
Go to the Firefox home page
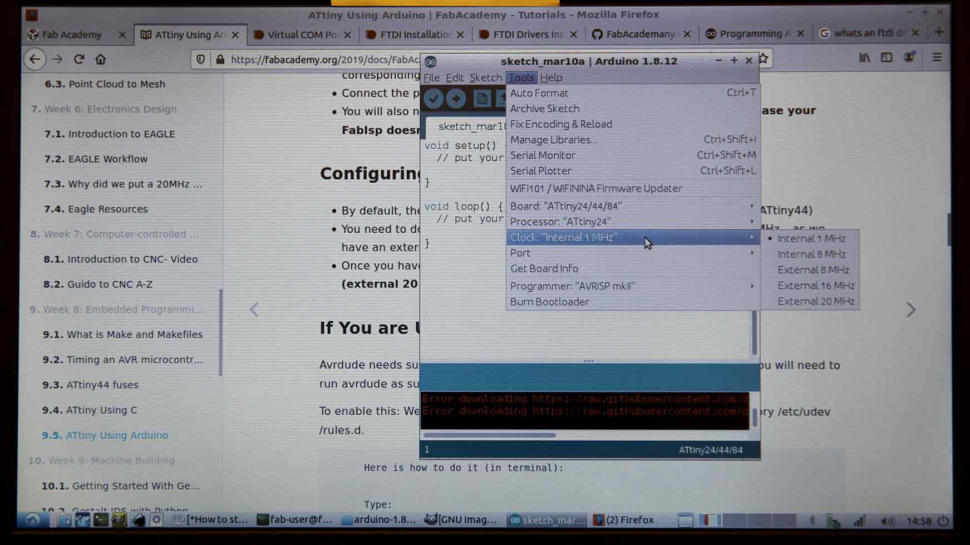pyautogui.click(x=100, y=59)
